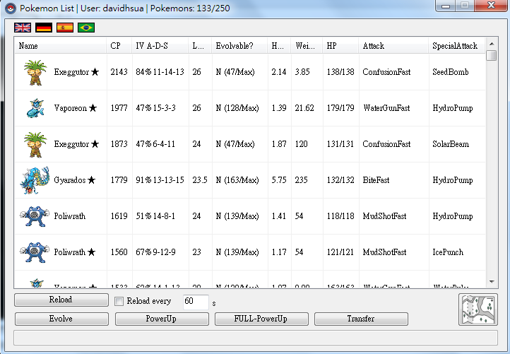Enable the Reload every checkbox
This screenshot has width=510, height=354.
click(119, 301)
